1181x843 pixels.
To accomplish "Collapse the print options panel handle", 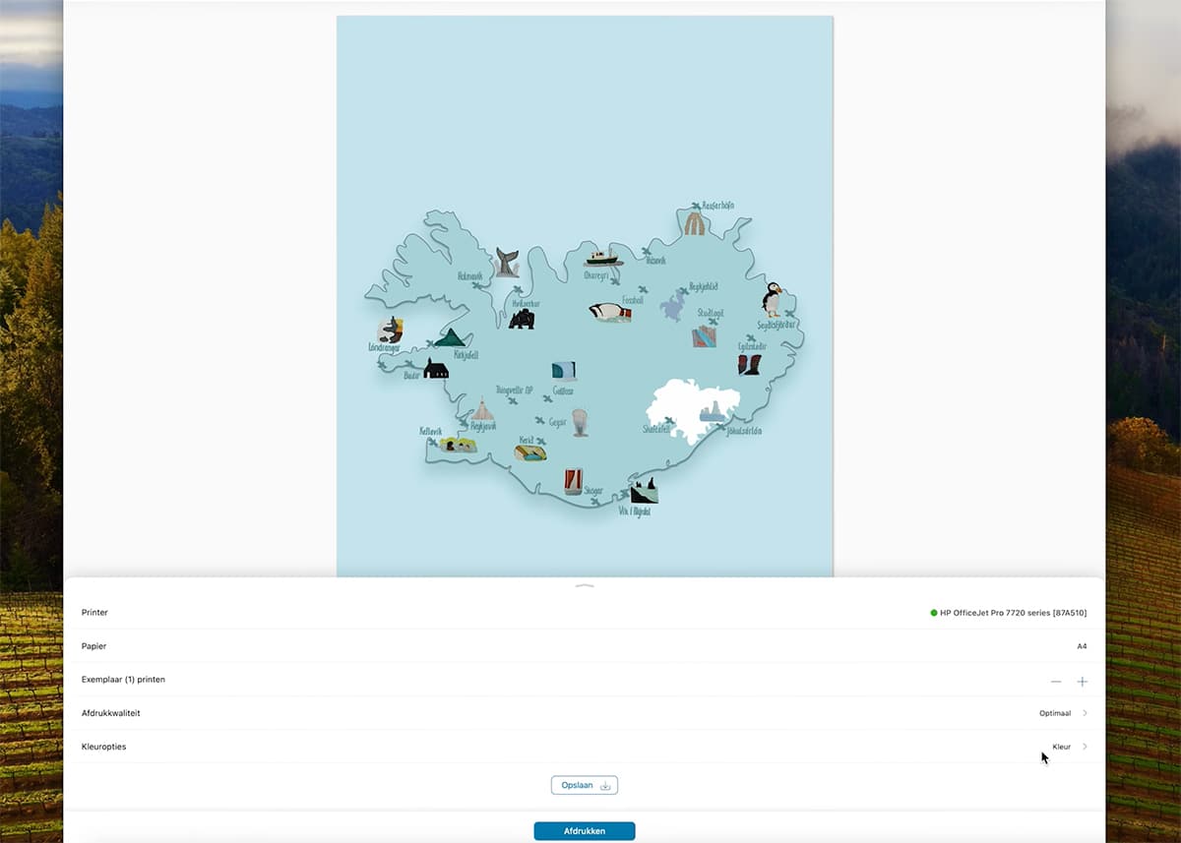I will [585, 585].
